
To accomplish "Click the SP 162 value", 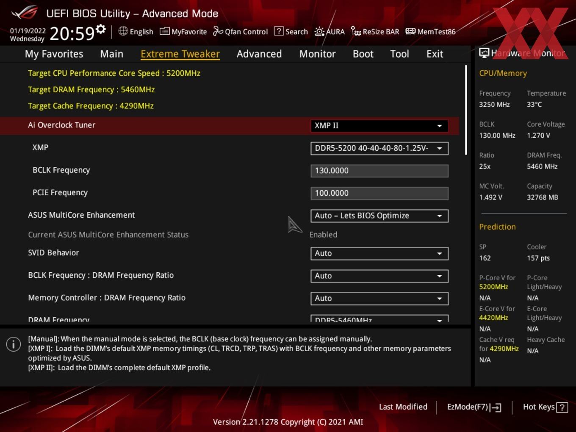I will click(x=485, y=258).
